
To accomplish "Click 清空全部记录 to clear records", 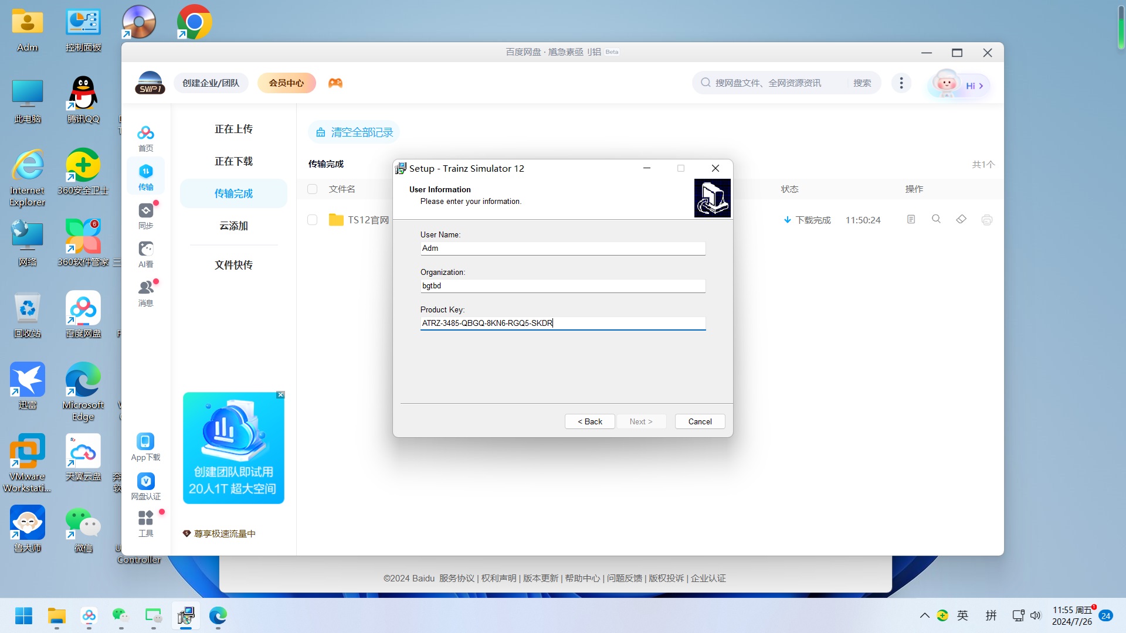I will point(354,132).
